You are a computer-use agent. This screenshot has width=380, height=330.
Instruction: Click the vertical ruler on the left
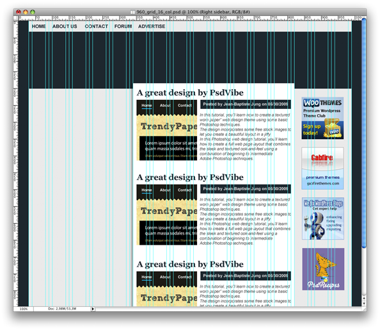click(16, 163)
